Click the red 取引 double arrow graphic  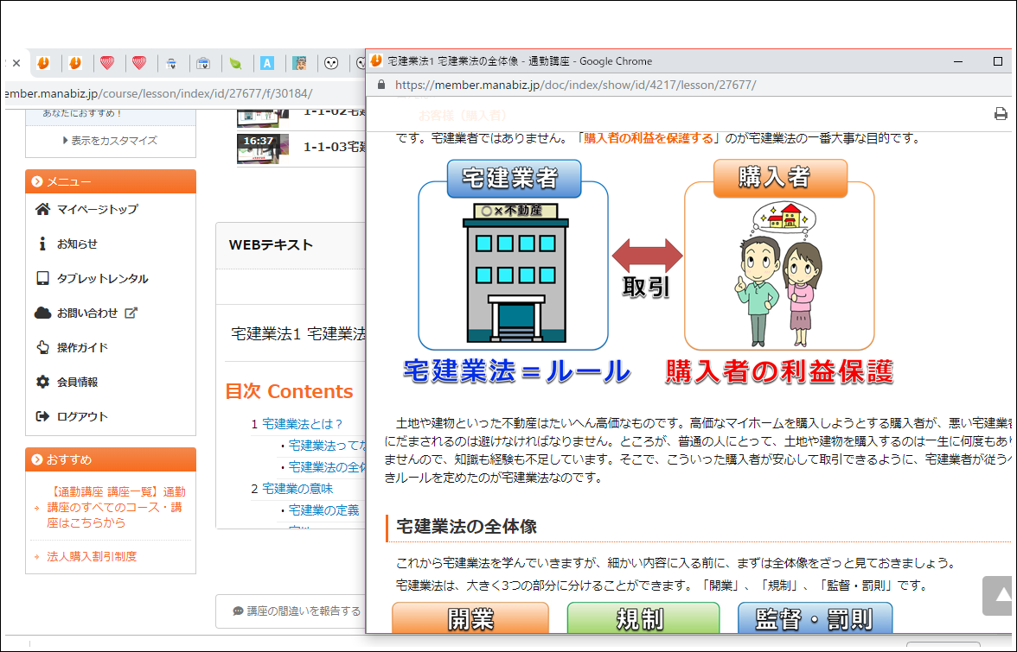coord(647,255)
